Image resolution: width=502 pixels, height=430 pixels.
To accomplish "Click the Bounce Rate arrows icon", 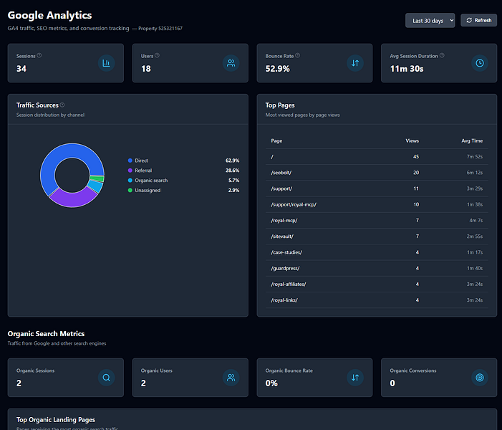I will [355, 63].
